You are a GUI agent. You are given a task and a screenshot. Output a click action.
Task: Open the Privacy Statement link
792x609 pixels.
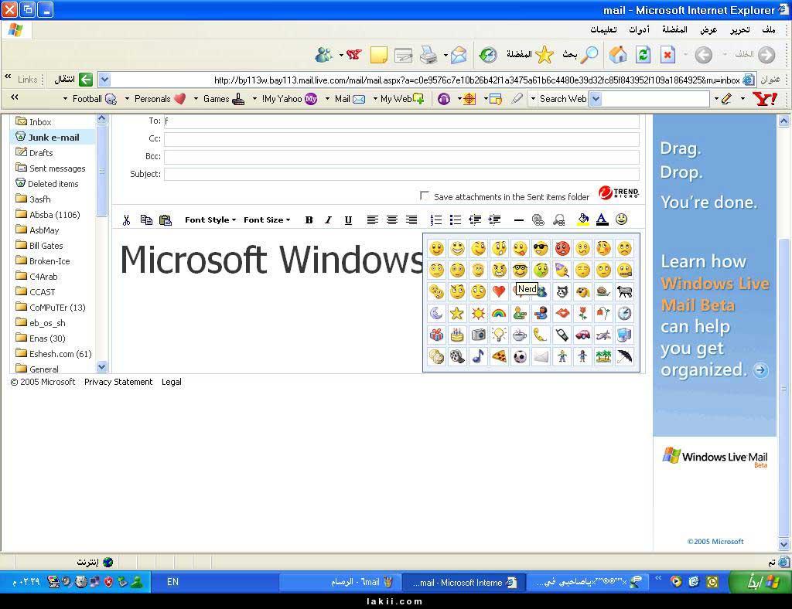pos(118,382)
